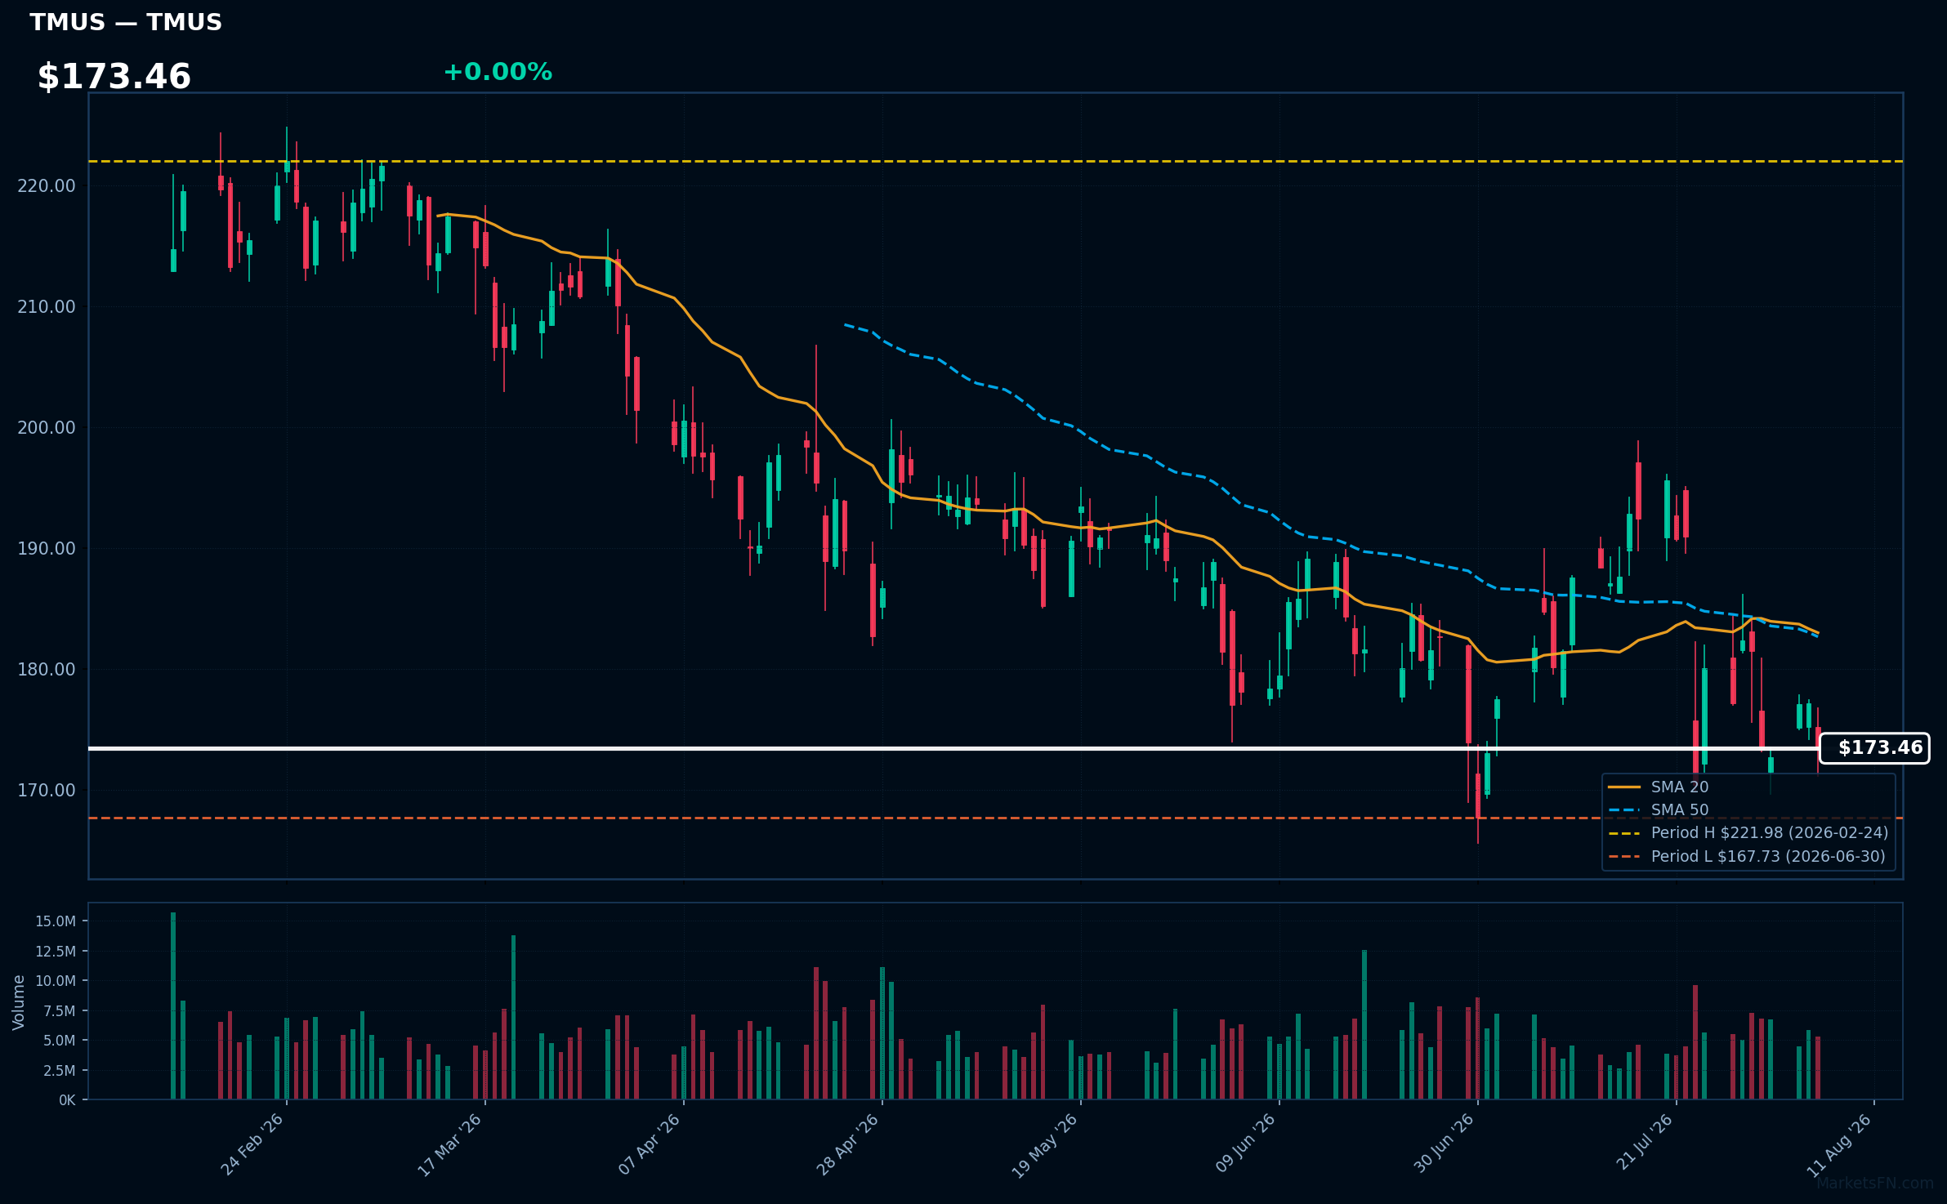Click the 11 Aug '26 date label

(1839, 1144)
